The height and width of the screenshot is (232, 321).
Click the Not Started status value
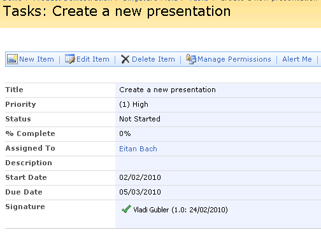click(139, 119)
